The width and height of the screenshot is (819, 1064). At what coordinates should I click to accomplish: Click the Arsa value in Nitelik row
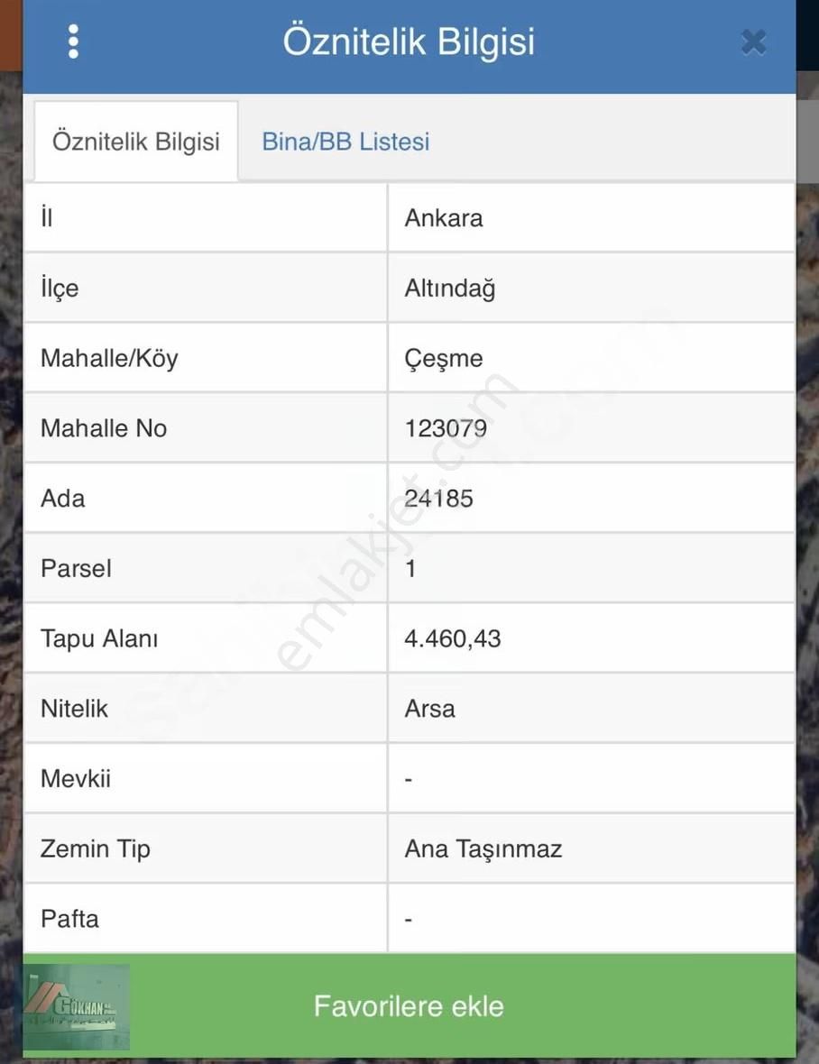click(430, 709)
